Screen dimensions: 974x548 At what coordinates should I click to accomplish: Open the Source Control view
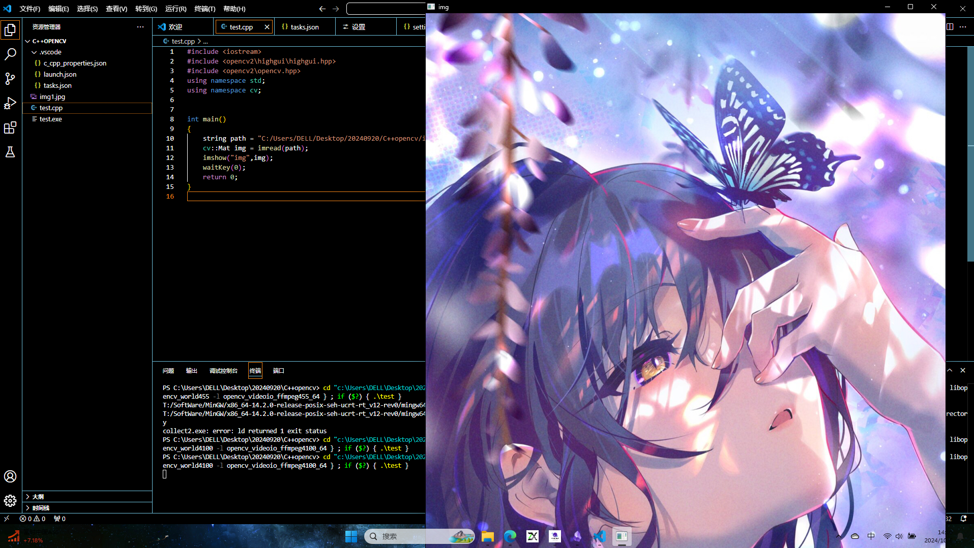point(10,78)
